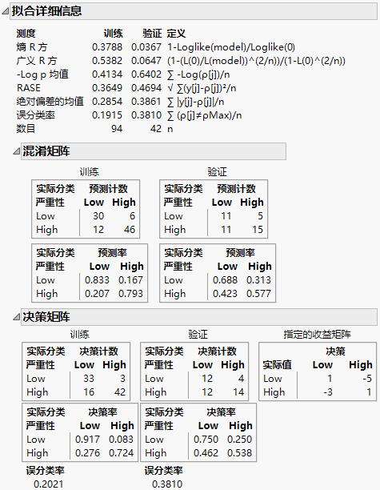Select the 数目 row label

(26, 129)
